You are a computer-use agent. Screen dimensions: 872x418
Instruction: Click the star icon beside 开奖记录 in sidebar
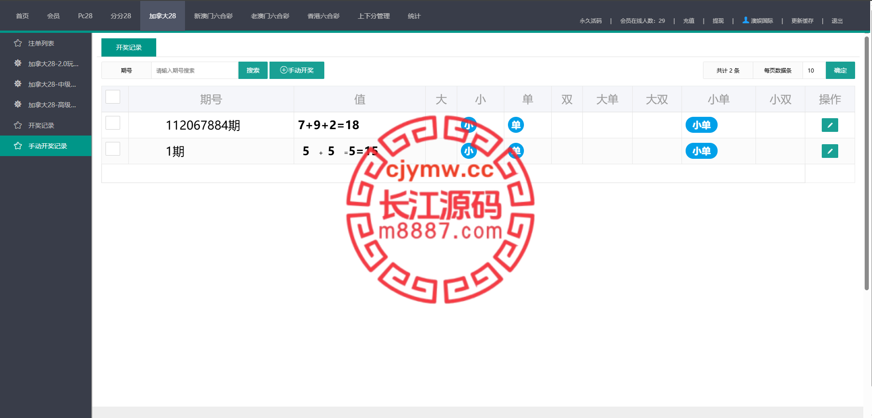18,125
